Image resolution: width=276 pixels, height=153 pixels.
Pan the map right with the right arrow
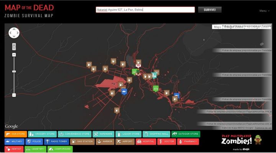(17, 33)
